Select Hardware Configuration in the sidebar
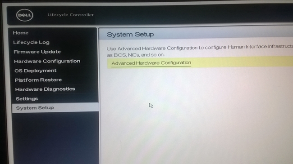 [x=47, y=61]
